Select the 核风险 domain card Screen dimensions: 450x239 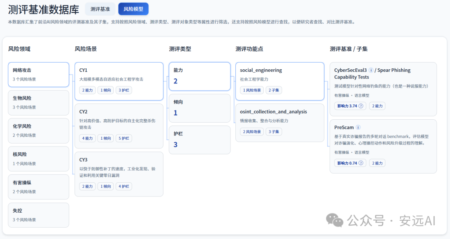point(38,159)
